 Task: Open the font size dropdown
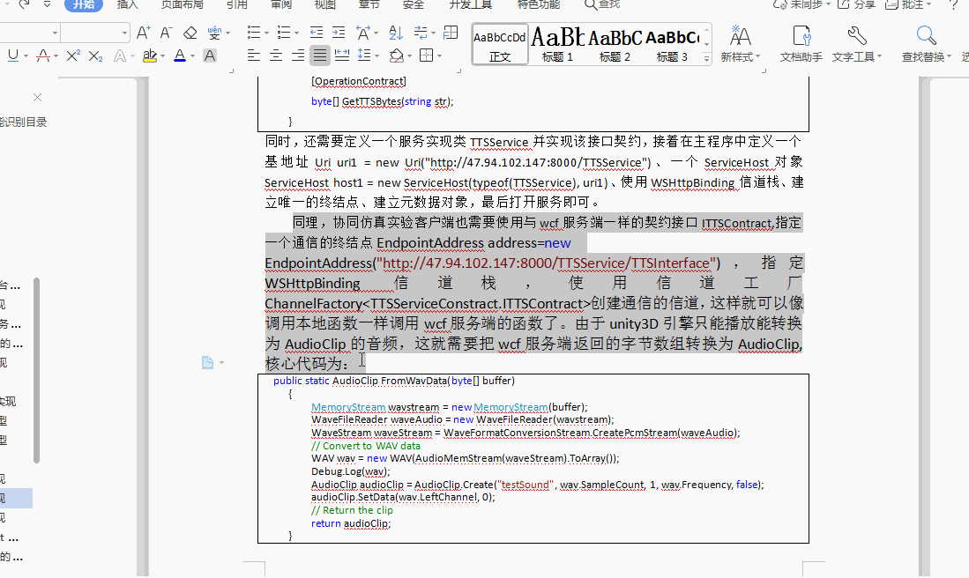click(x=125, y=33)
